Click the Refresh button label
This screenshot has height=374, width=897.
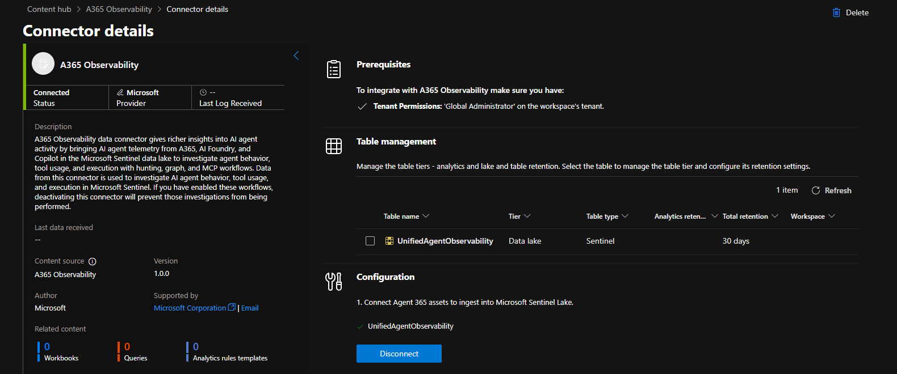tap(838, 190)
